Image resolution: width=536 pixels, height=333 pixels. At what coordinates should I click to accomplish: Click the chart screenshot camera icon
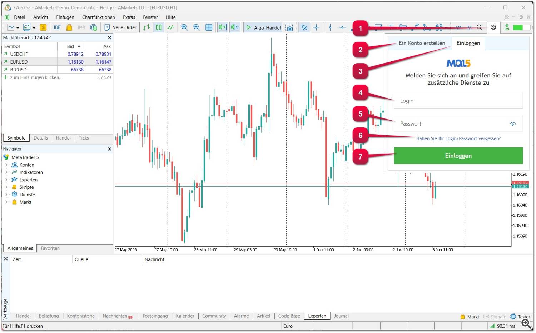click(x=289, y=28)
